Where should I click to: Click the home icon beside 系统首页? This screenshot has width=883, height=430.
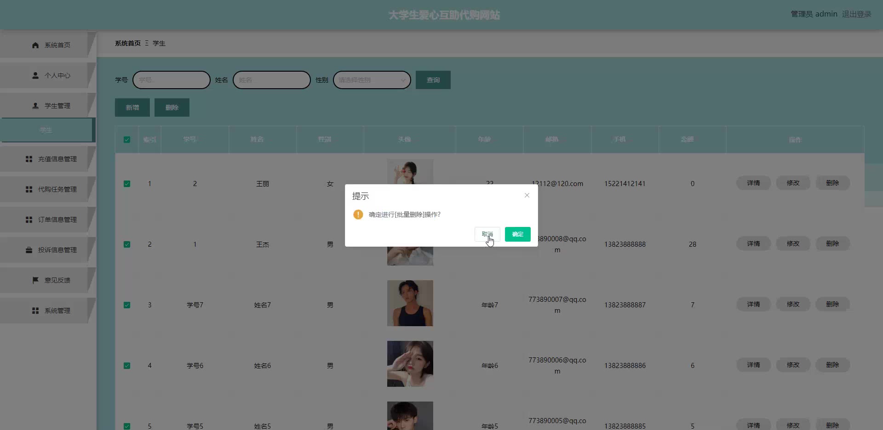(x=35, y=45)
